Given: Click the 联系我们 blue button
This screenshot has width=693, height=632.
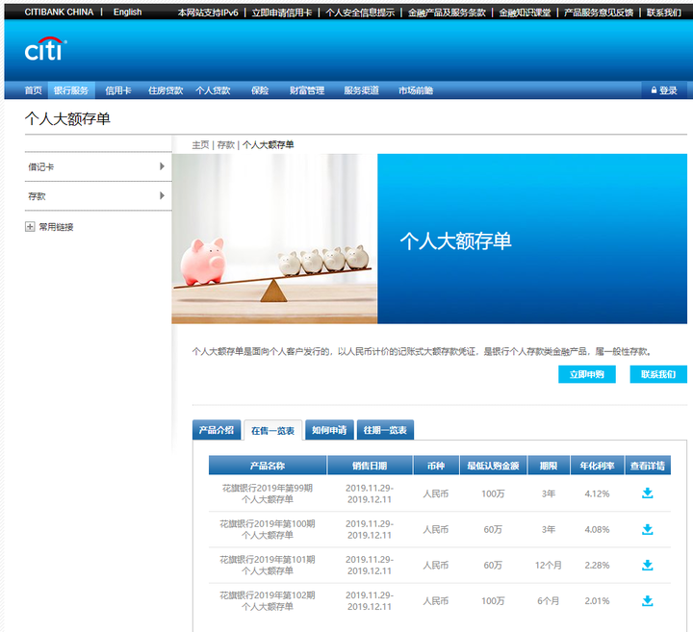Looking at the screenshot, I should pos(658,374).
